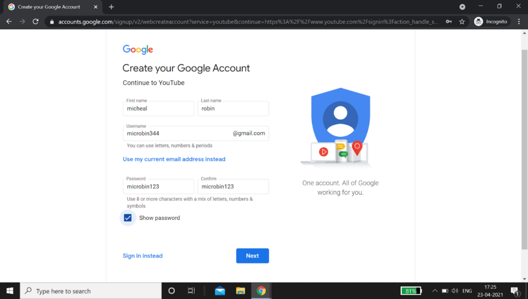528x299 pixels.
Task: Show hidden system tray icons
Action: (x=435, y=291)
